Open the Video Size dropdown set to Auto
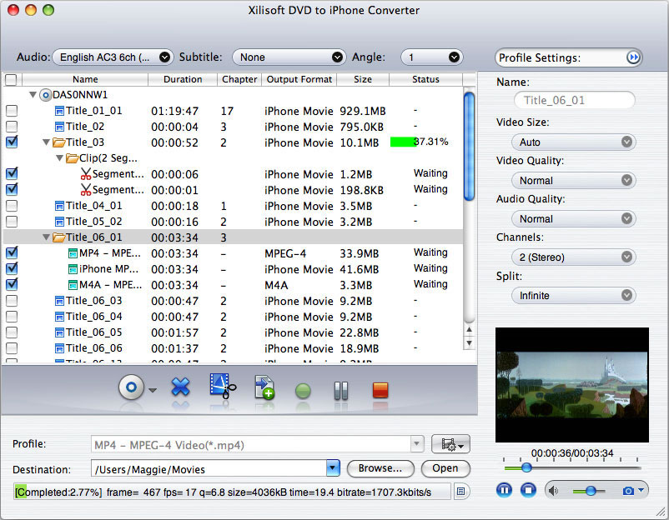The height and width of the screenshot is (520, 669). [x=573, y=142]
